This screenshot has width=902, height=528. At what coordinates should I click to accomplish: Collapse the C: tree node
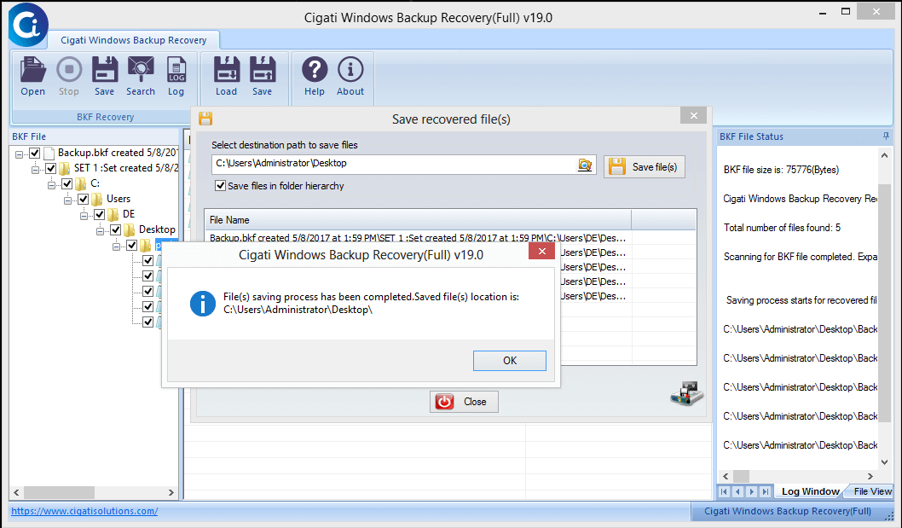coord(51,185)
